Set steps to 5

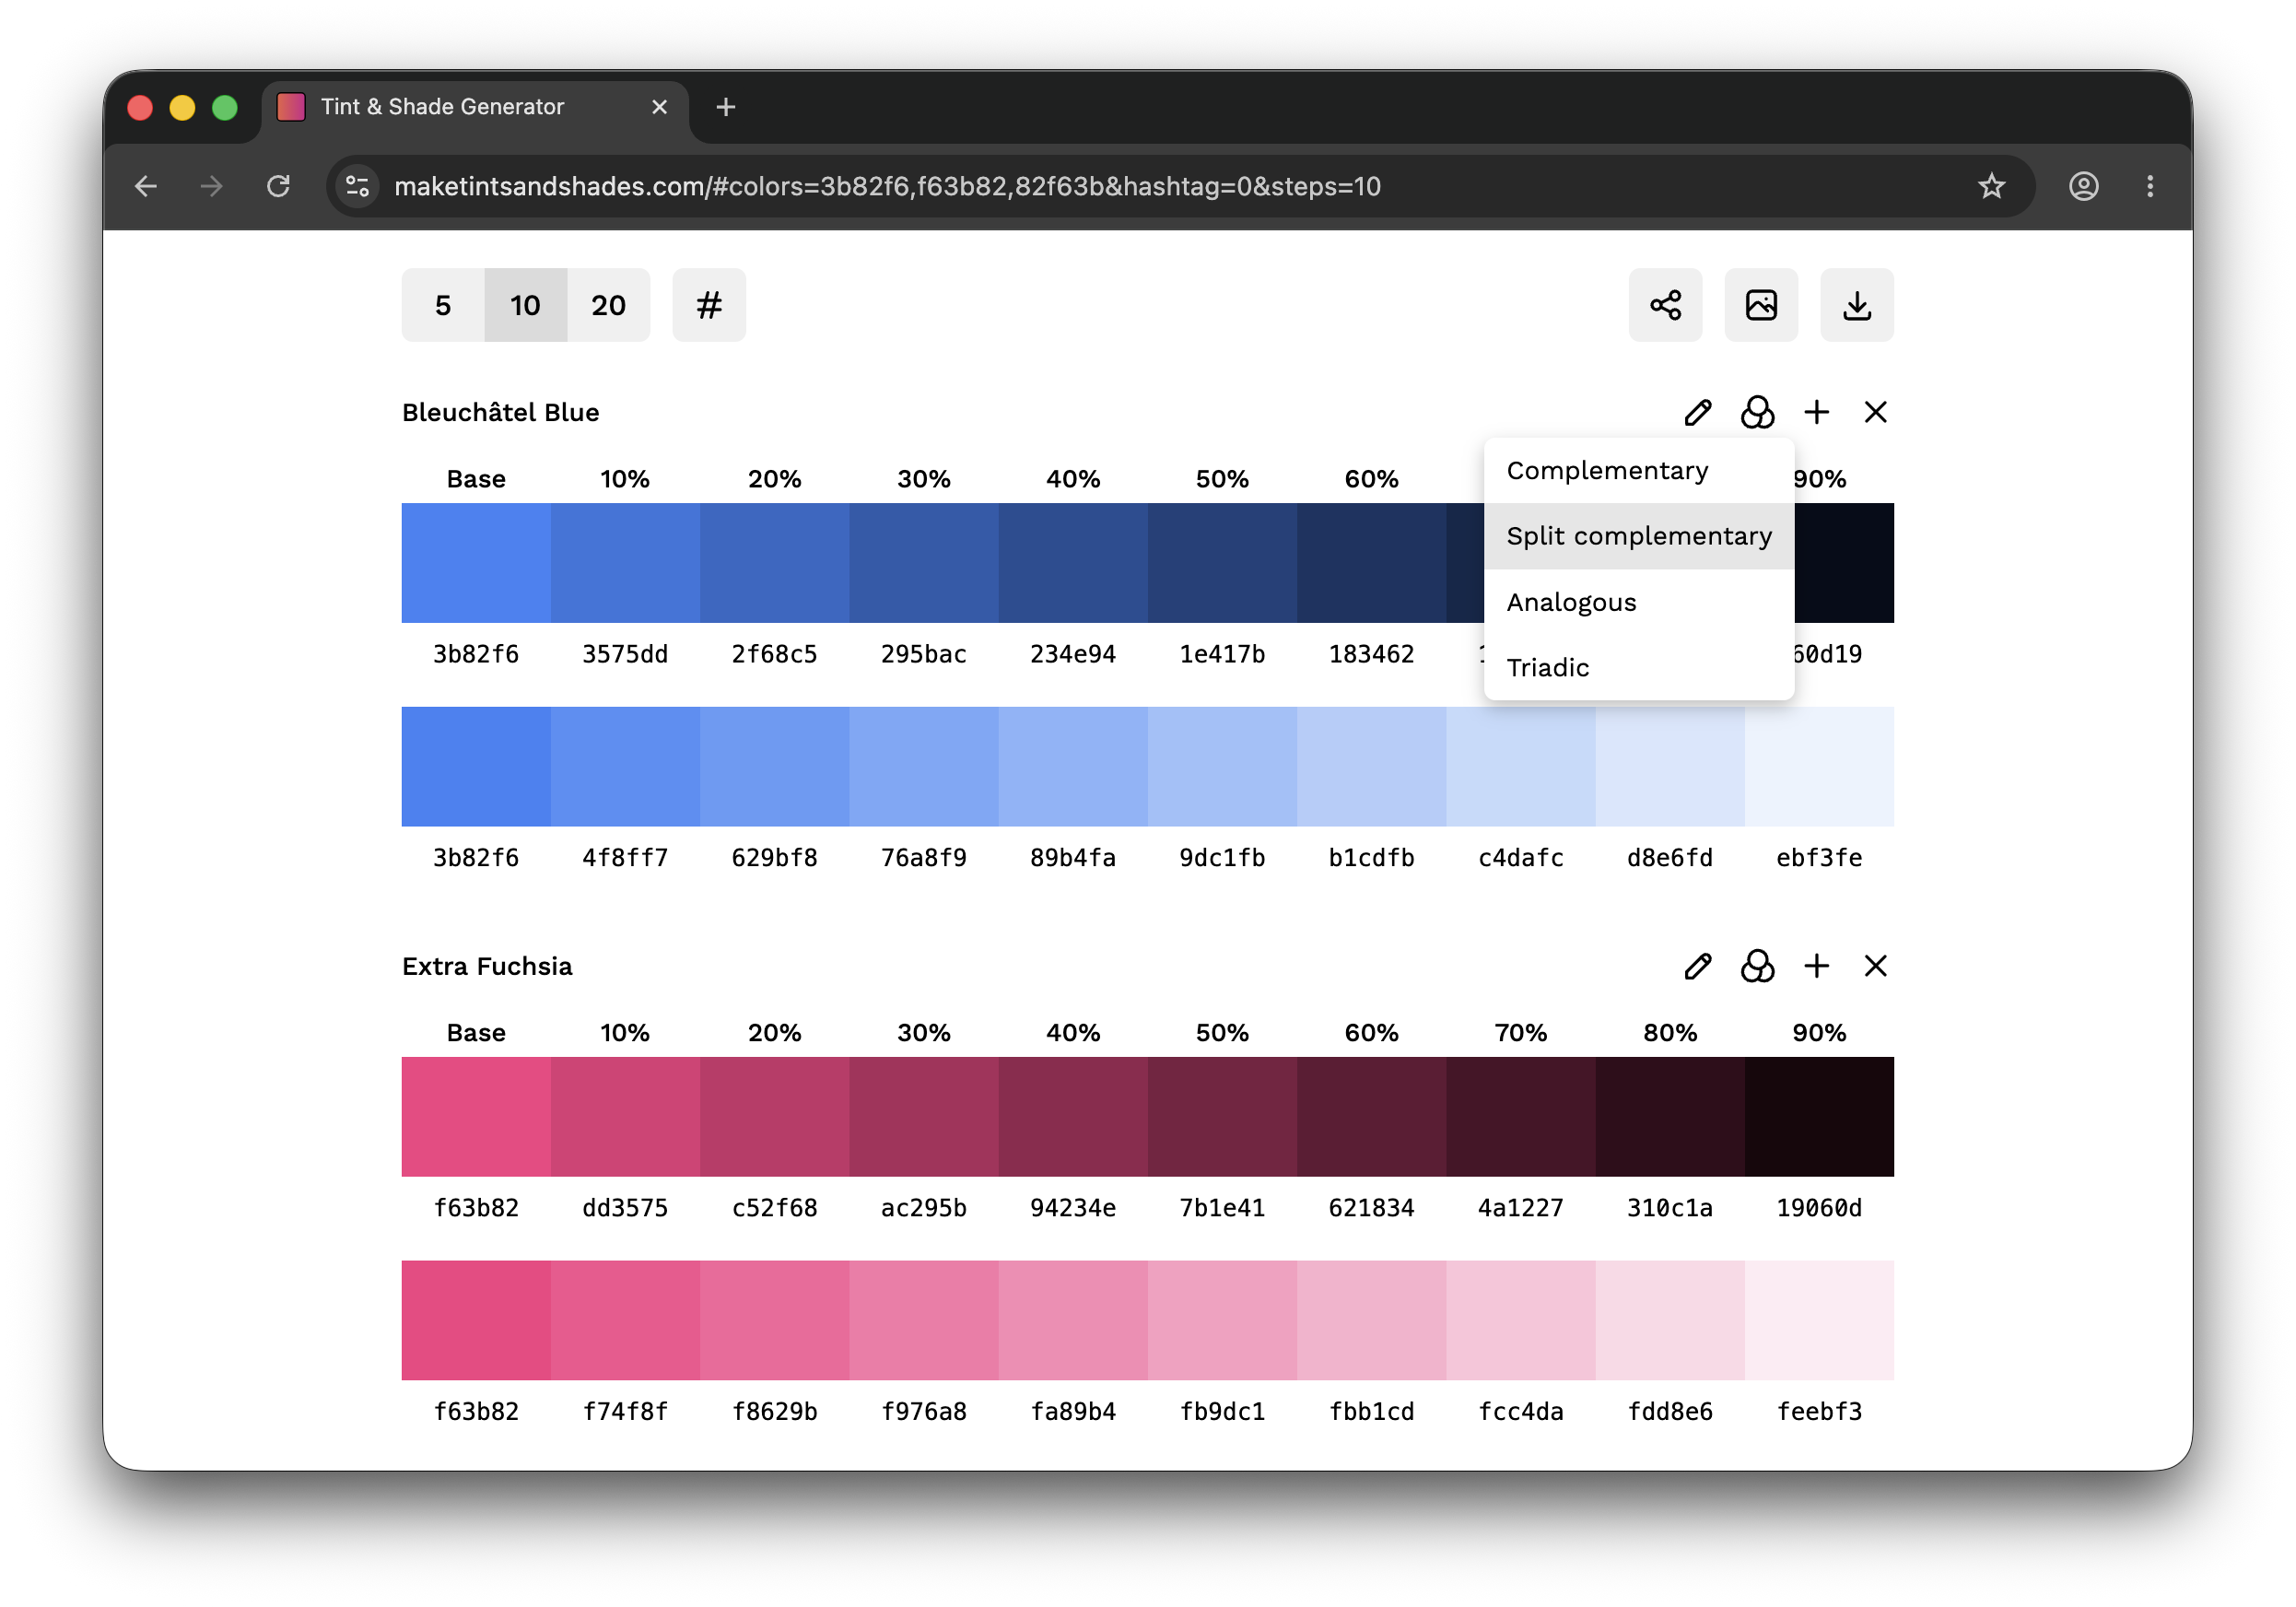point(443,305)
